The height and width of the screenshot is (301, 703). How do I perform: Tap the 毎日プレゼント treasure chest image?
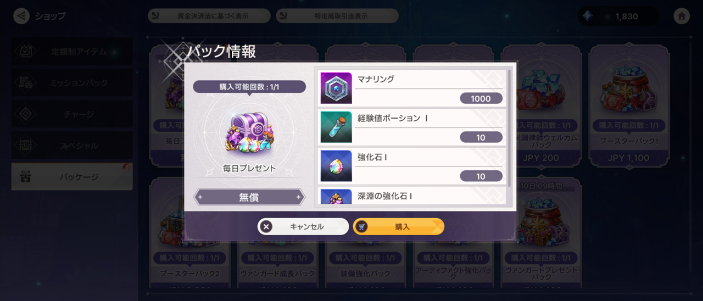[249, 134]
